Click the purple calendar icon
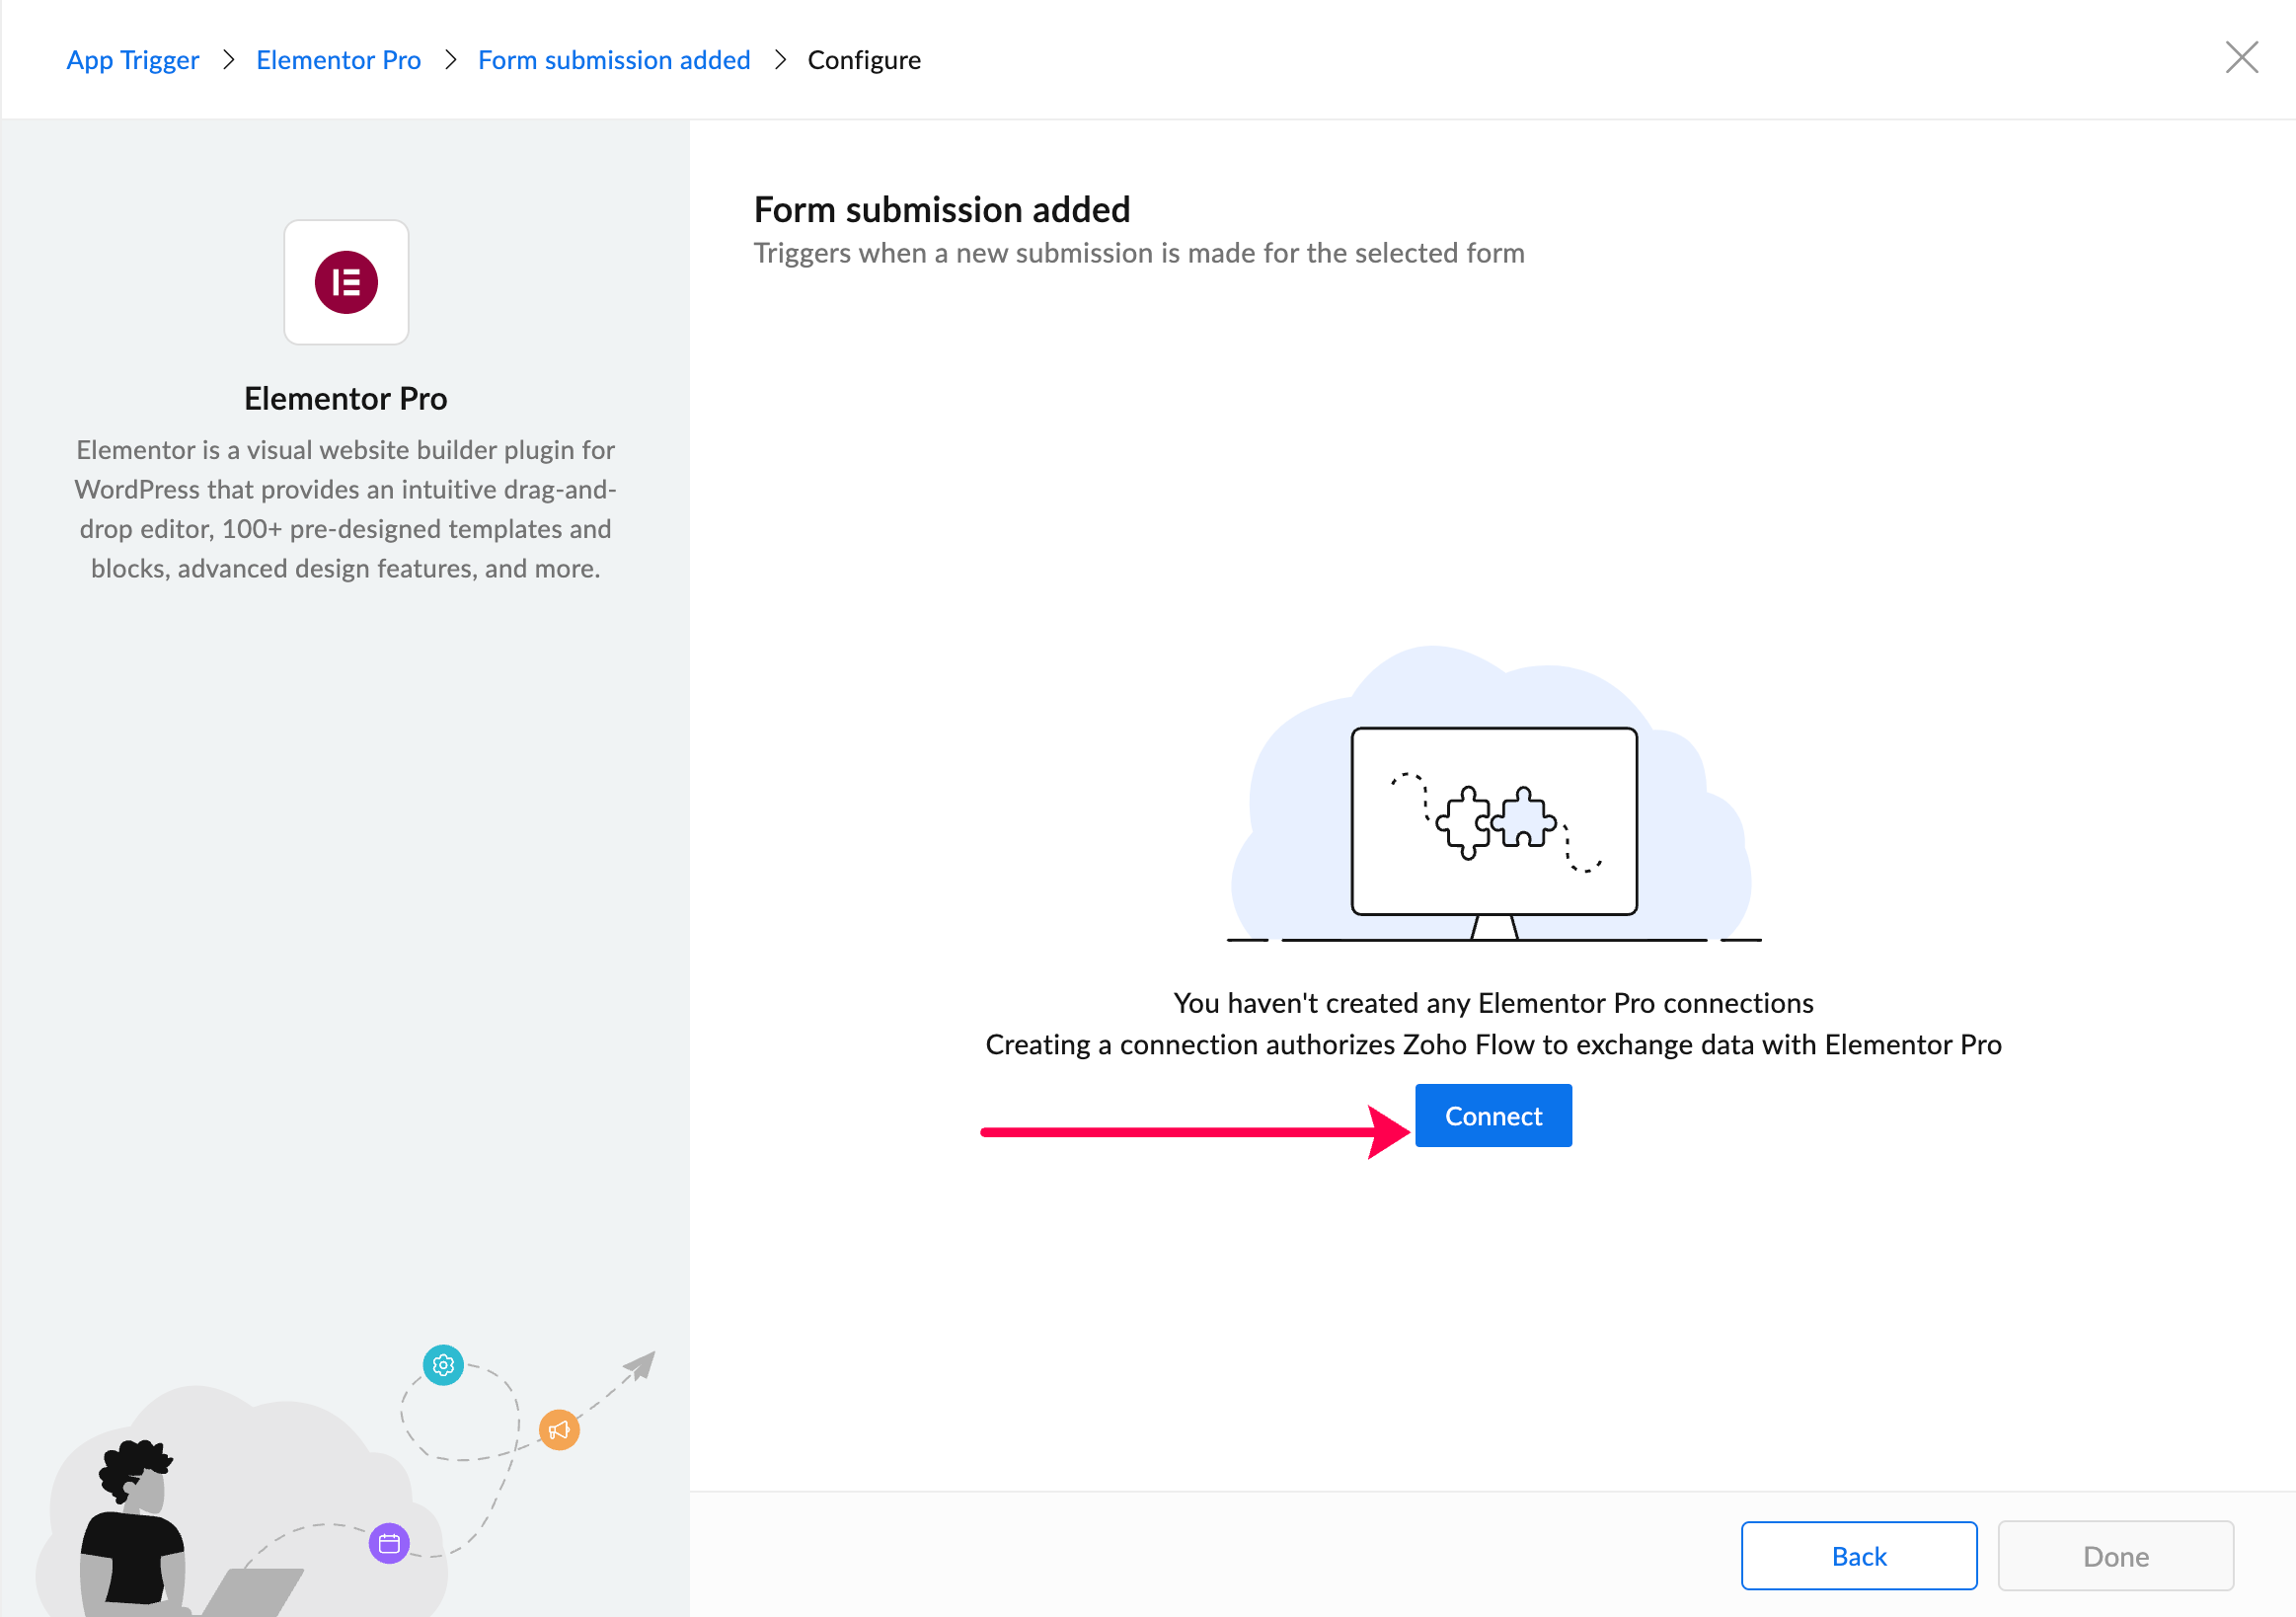The height and width of the screenshot is (1617, 2296). tap(389, 1543)
